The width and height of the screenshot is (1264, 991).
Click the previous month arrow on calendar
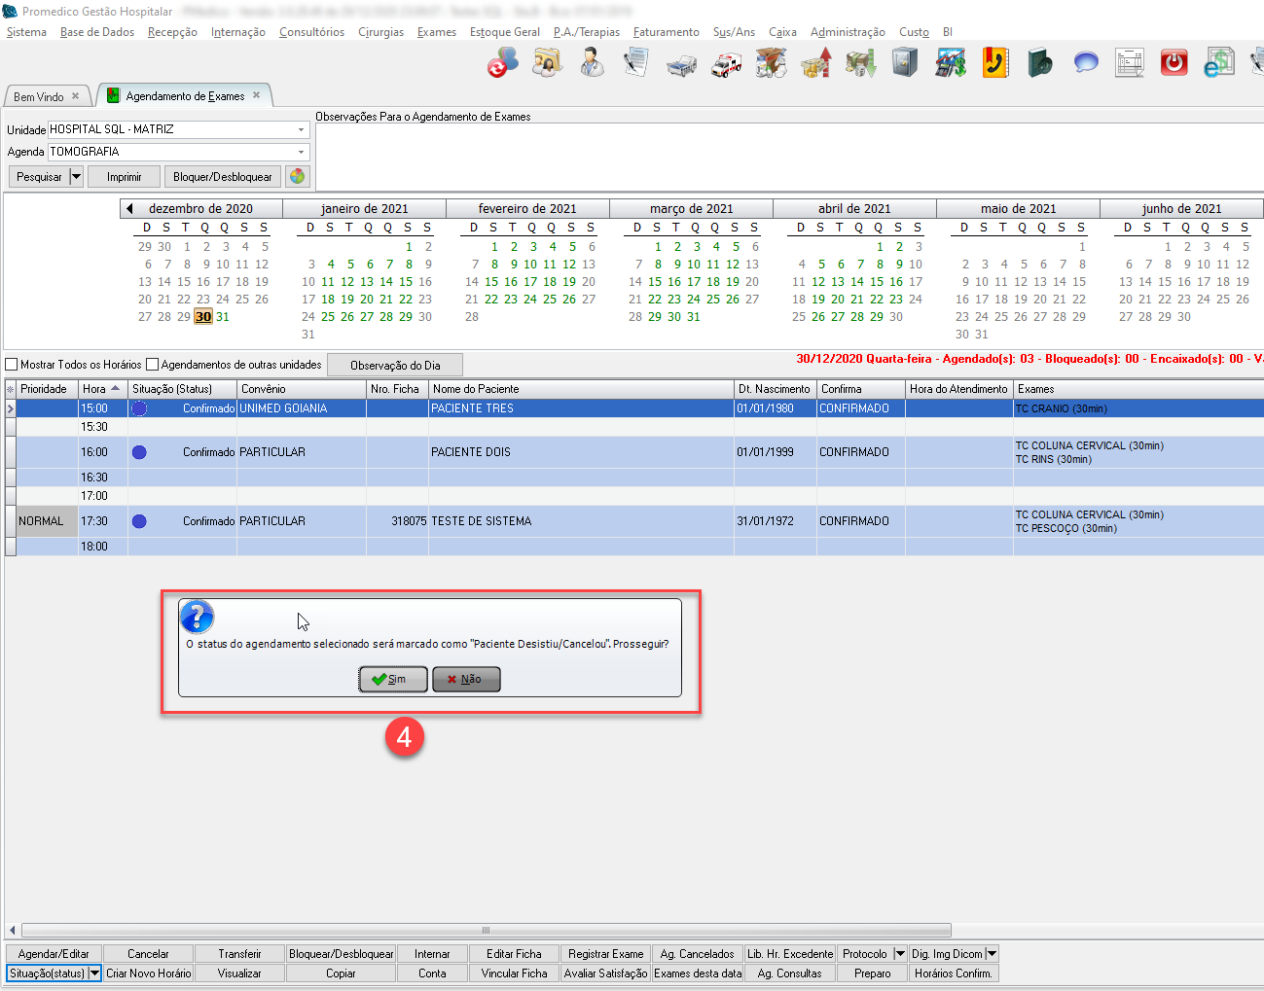(129, 208)
